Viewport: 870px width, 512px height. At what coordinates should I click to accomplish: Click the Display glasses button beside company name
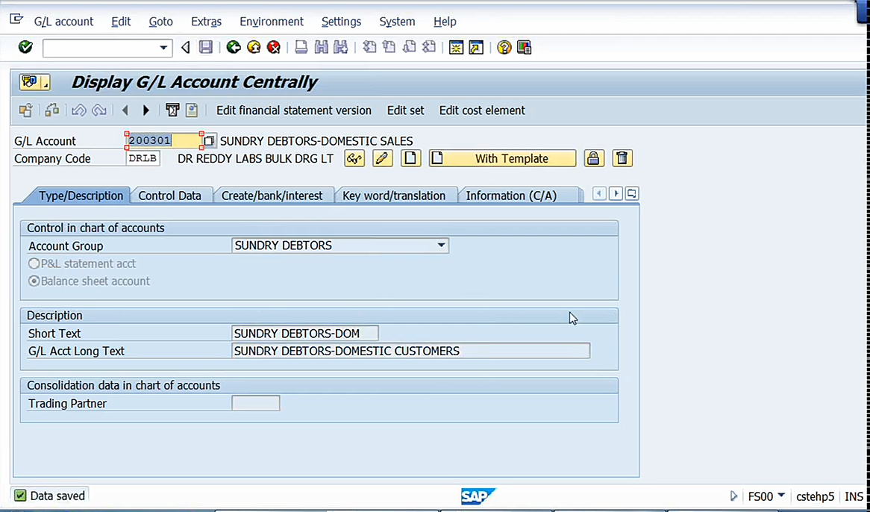point(354,159)
